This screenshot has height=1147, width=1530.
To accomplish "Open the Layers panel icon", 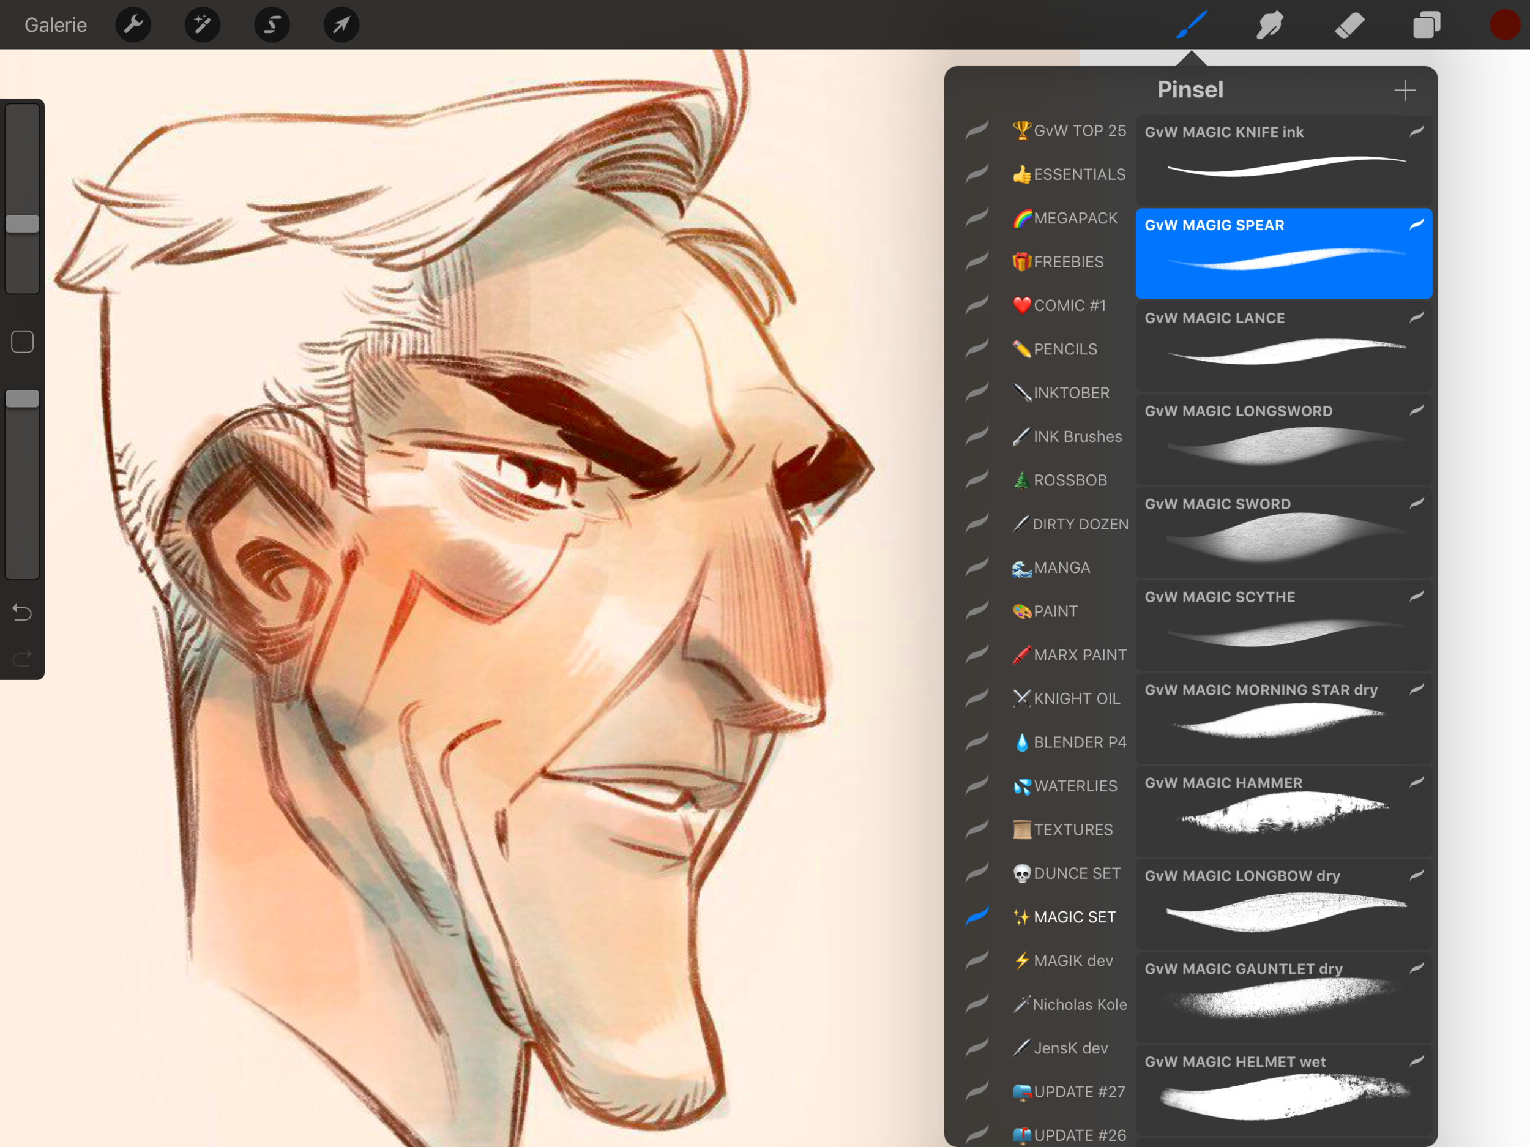I will (x=1426, y=25).
